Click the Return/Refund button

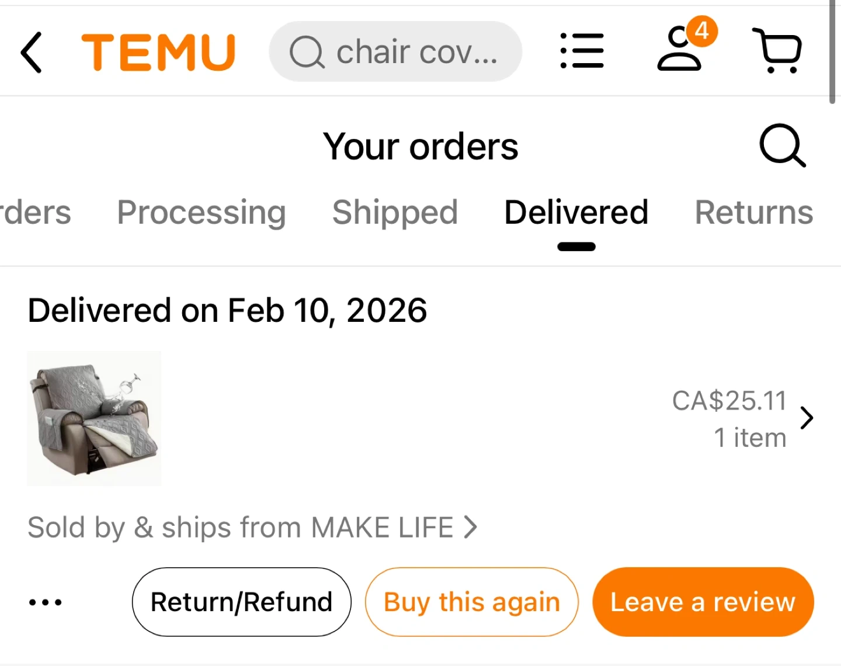point(241,602)
